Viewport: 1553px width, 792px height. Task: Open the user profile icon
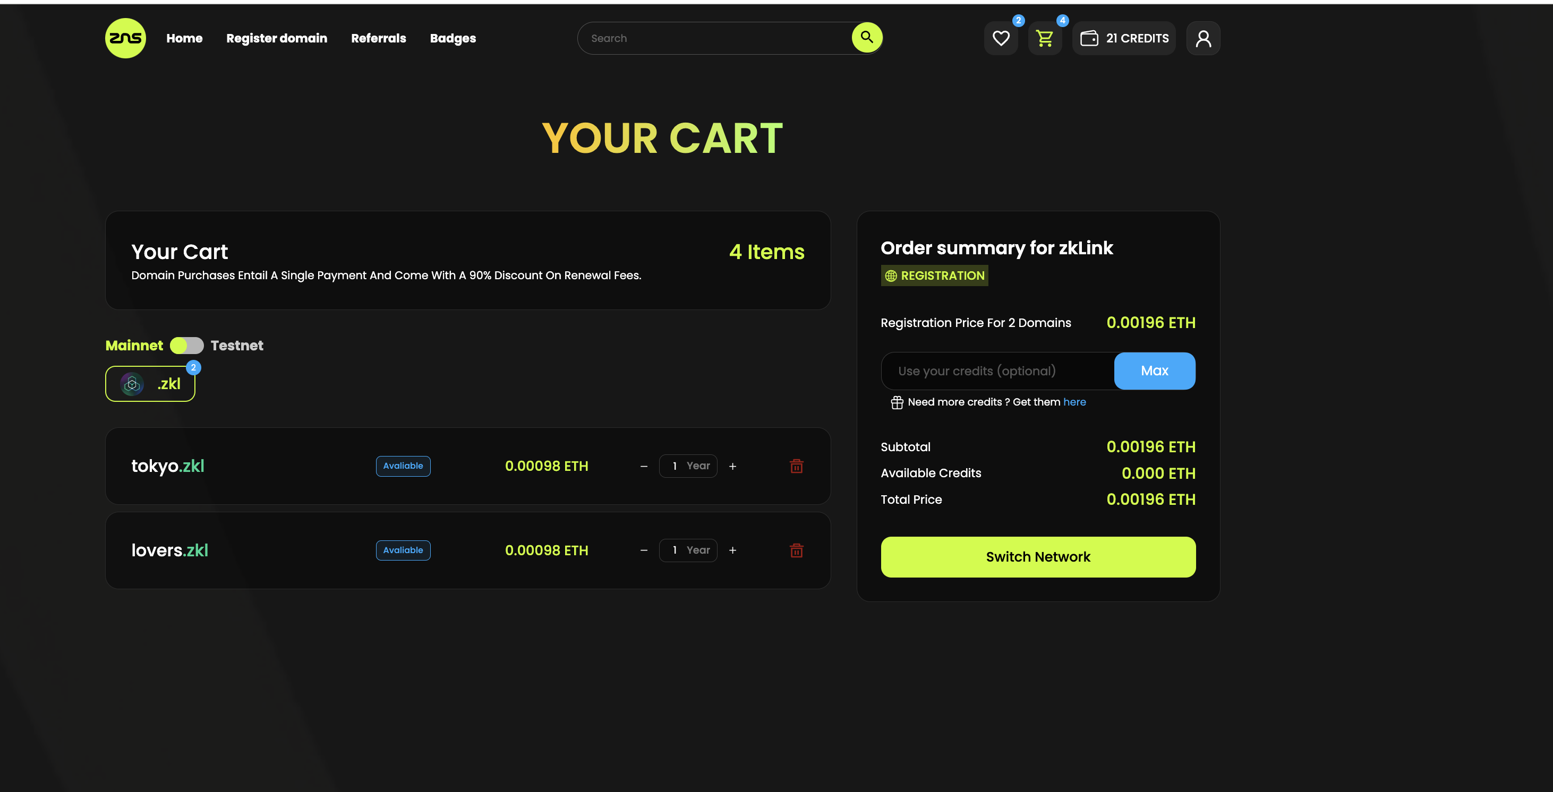1203,39
